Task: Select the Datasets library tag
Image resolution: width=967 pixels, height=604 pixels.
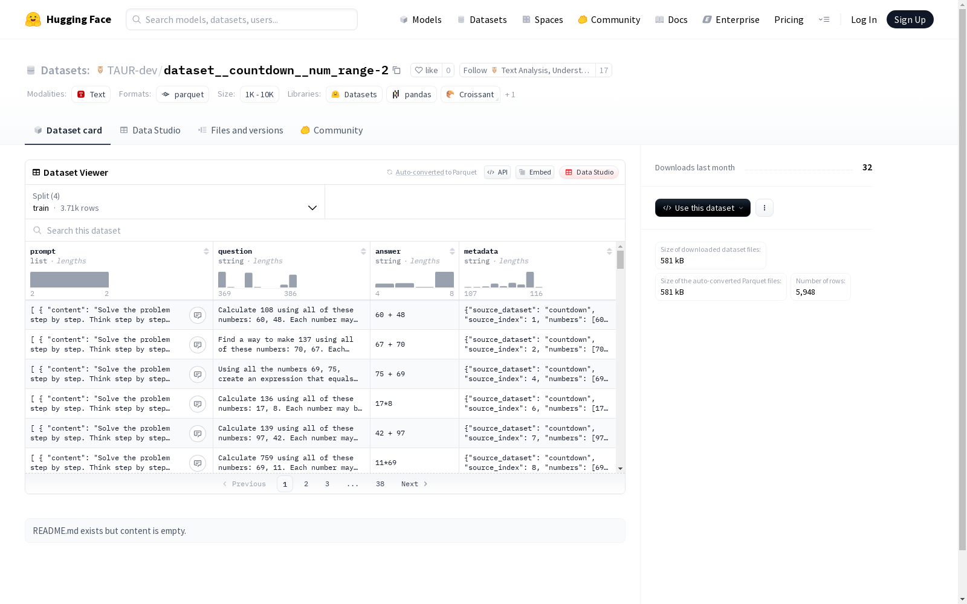Action: pyautogui.click(x=354, y=94)
